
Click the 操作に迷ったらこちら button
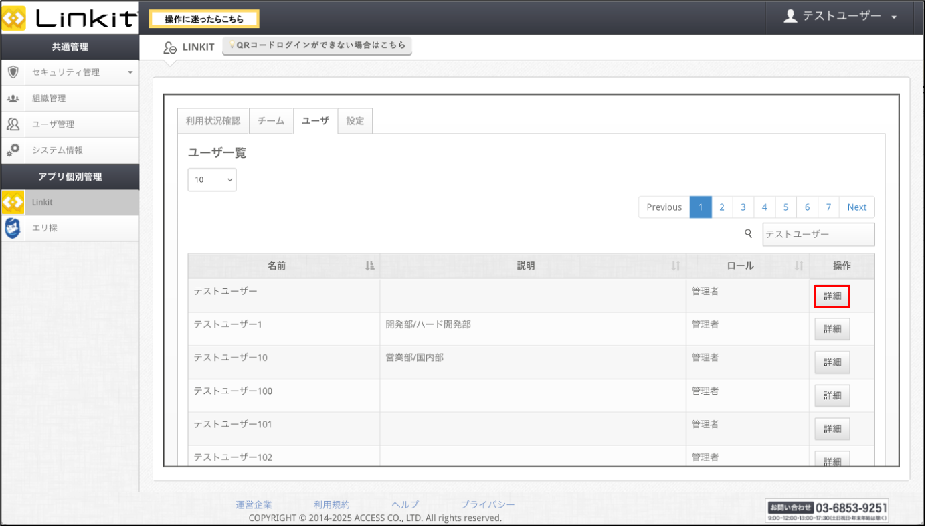pos(204,19)
